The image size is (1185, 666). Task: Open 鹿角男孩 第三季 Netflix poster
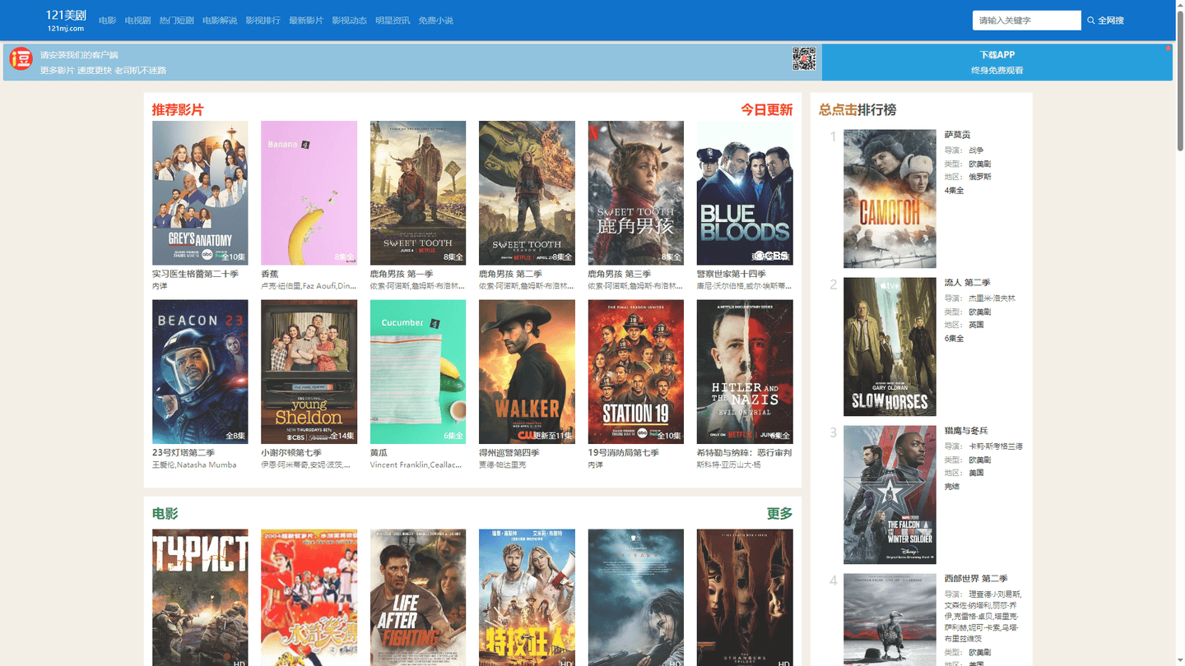point(636,193)
